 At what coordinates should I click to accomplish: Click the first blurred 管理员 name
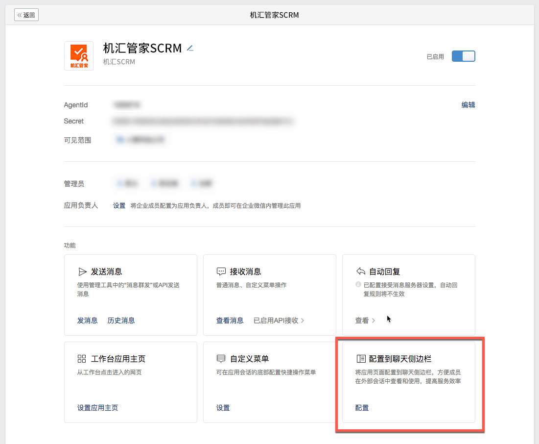click(x=127, y=183)
